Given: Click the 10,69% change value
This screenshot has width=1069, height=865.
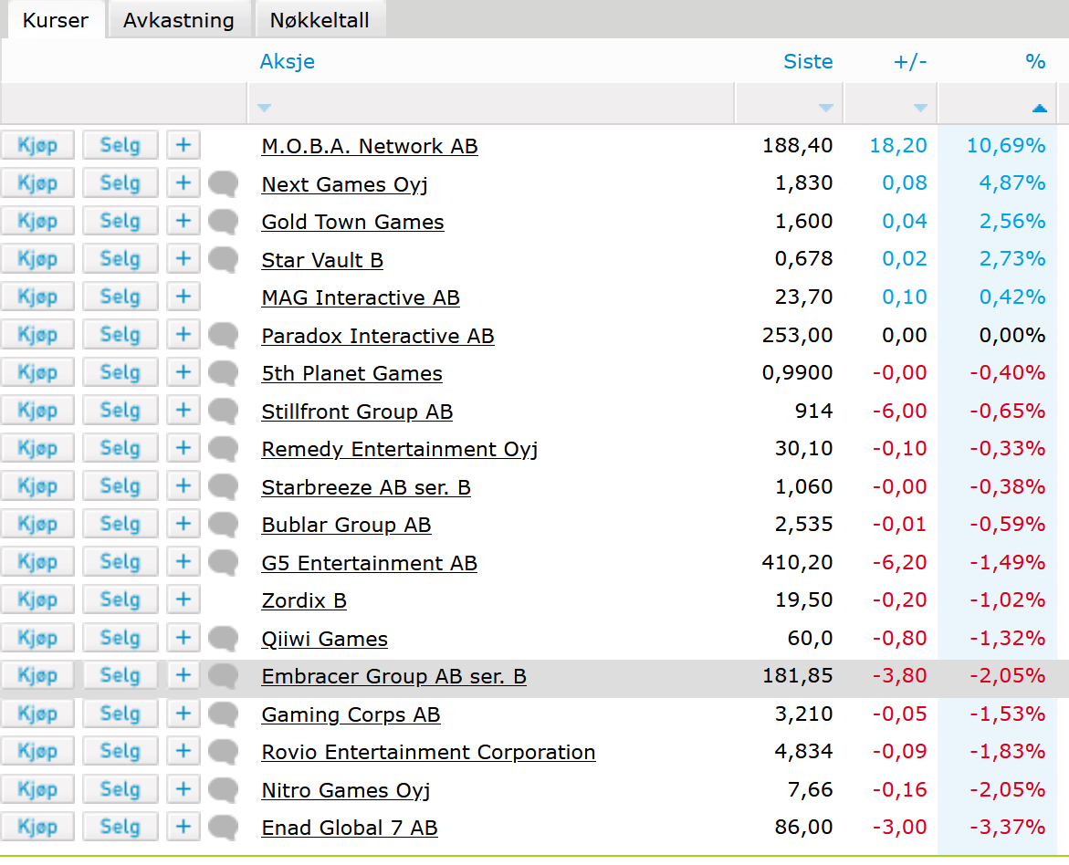Looking at the screenshot, I should click(x=1006, y=145).
